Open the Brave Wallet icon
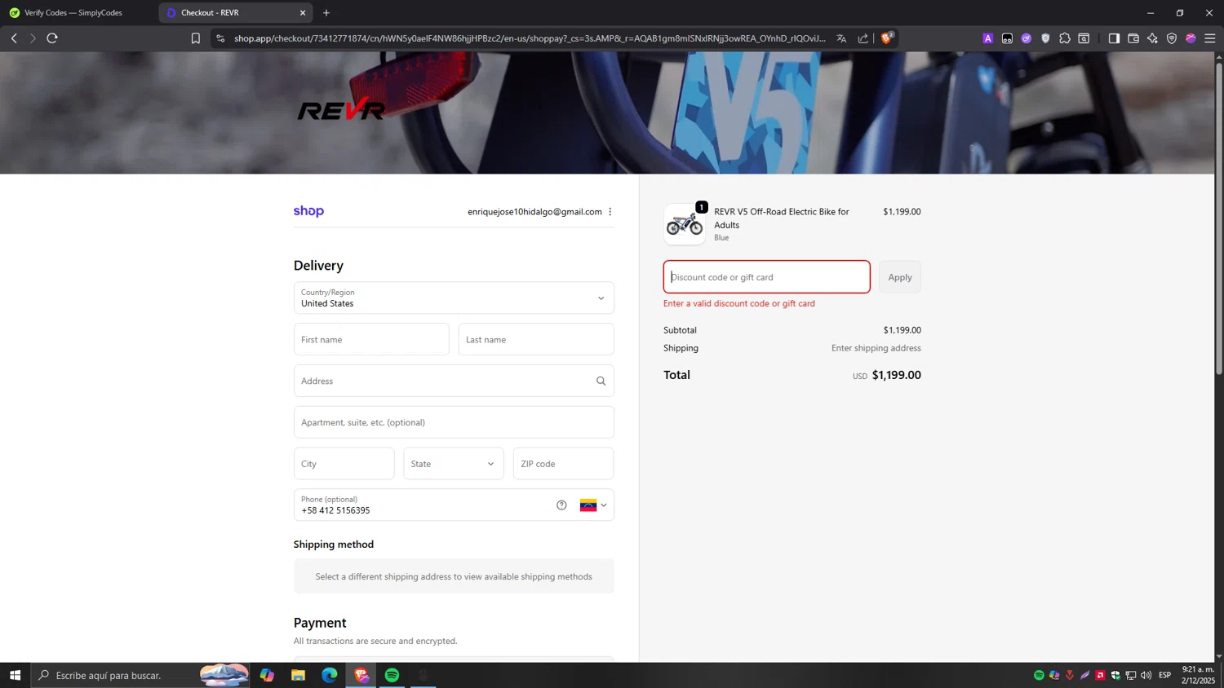 [x=1133, y=38]
